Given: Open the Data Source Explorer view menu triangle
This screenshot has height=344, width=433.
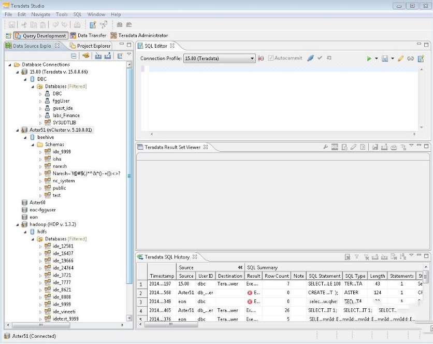Looking at the screenshot, I should click(x=129, y=54).
